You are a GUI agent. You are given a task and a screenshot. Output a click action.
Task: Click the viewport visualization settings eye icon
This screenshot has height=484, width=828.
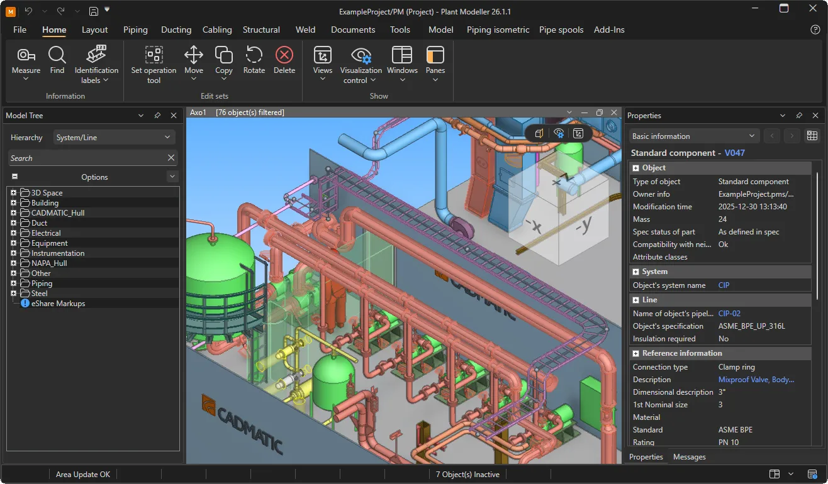(559, 133)
